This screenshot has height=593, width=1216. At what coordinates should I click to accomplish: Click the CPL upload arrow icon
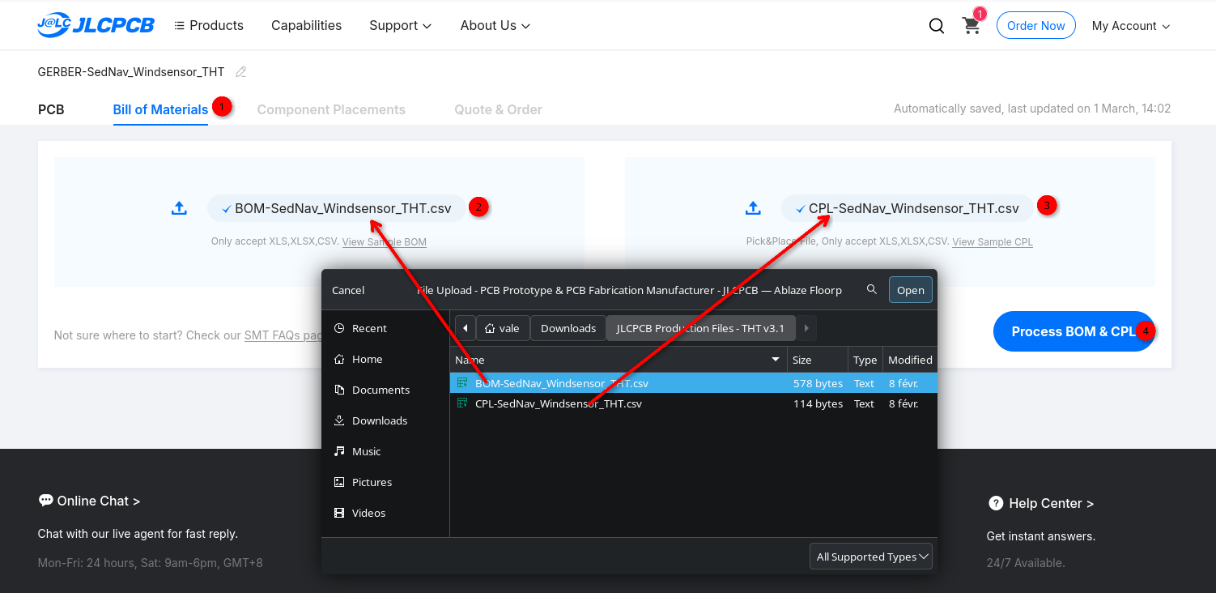753,208
